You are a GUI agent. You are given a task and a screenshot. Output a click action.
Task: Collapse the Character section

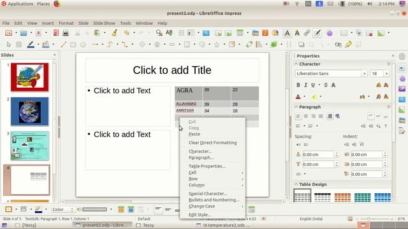coord(296,64)
